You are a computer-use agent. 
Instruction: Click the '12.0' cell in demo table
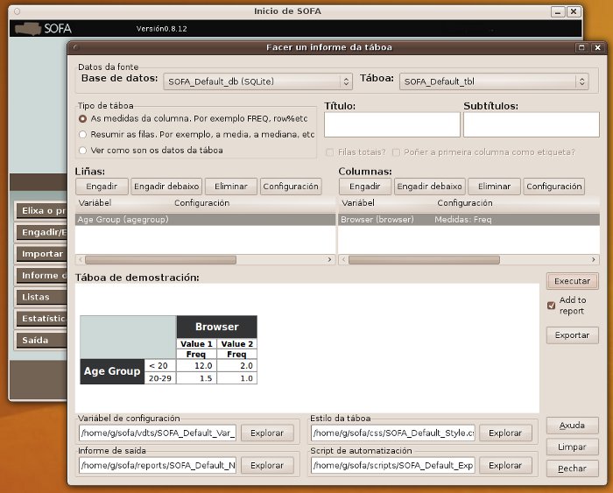pos(197,366)
